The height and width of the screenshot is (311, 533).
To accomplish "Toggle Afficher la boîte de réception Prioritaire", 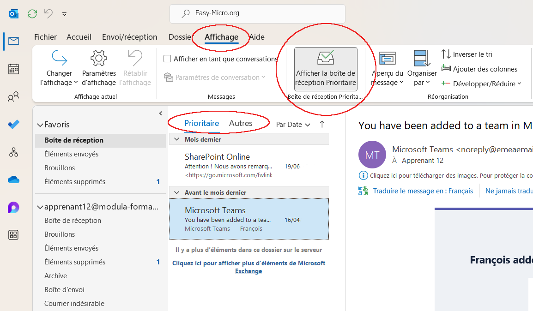I will (326, 69).
